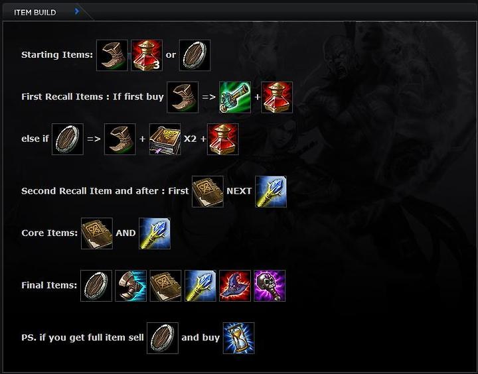The height and width of the screenshot is (374, 478).
Task: Open the ITEM BUILD tab
Action: [x=35, y=13]
